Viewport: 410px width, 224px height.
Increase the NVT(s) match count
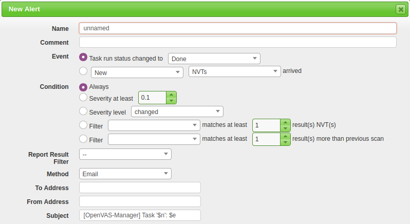pos(286,122)
